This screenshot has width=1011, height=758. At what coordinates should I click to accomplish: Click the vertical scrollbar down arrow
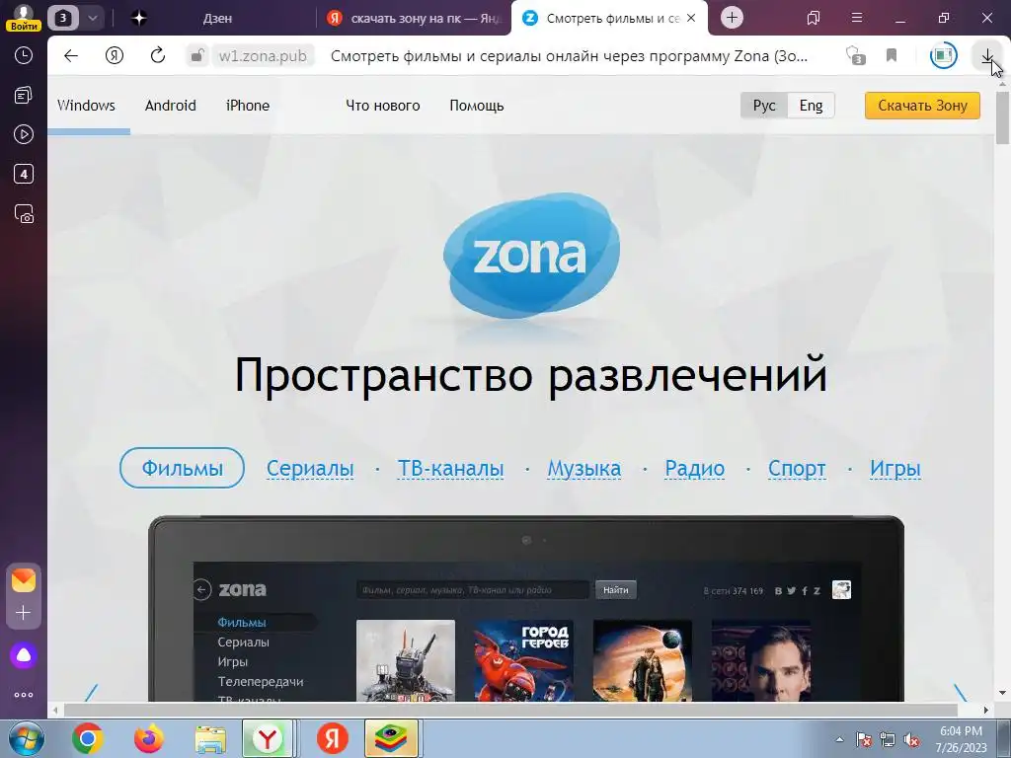1002,694
